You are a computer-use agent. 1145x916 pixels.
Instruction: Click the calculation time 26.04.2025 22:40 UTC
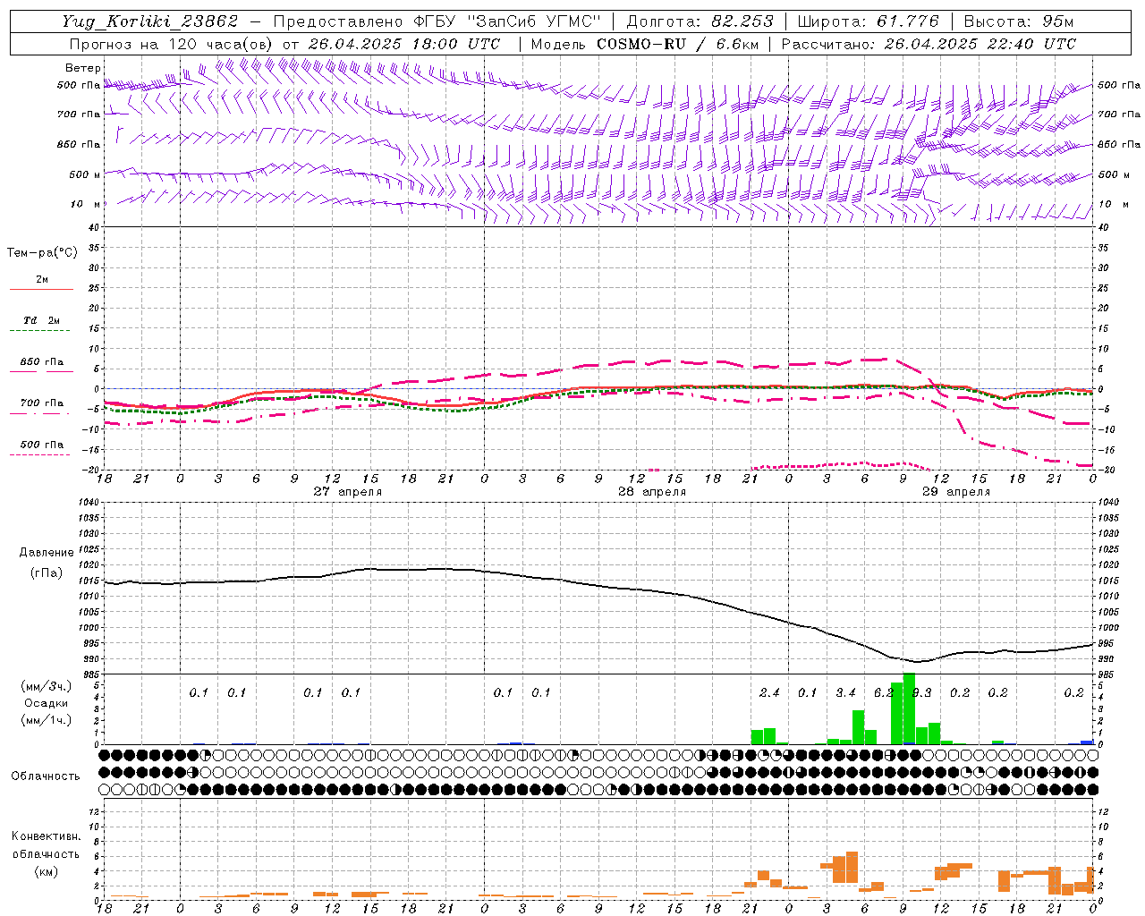(x=980, y=44)
